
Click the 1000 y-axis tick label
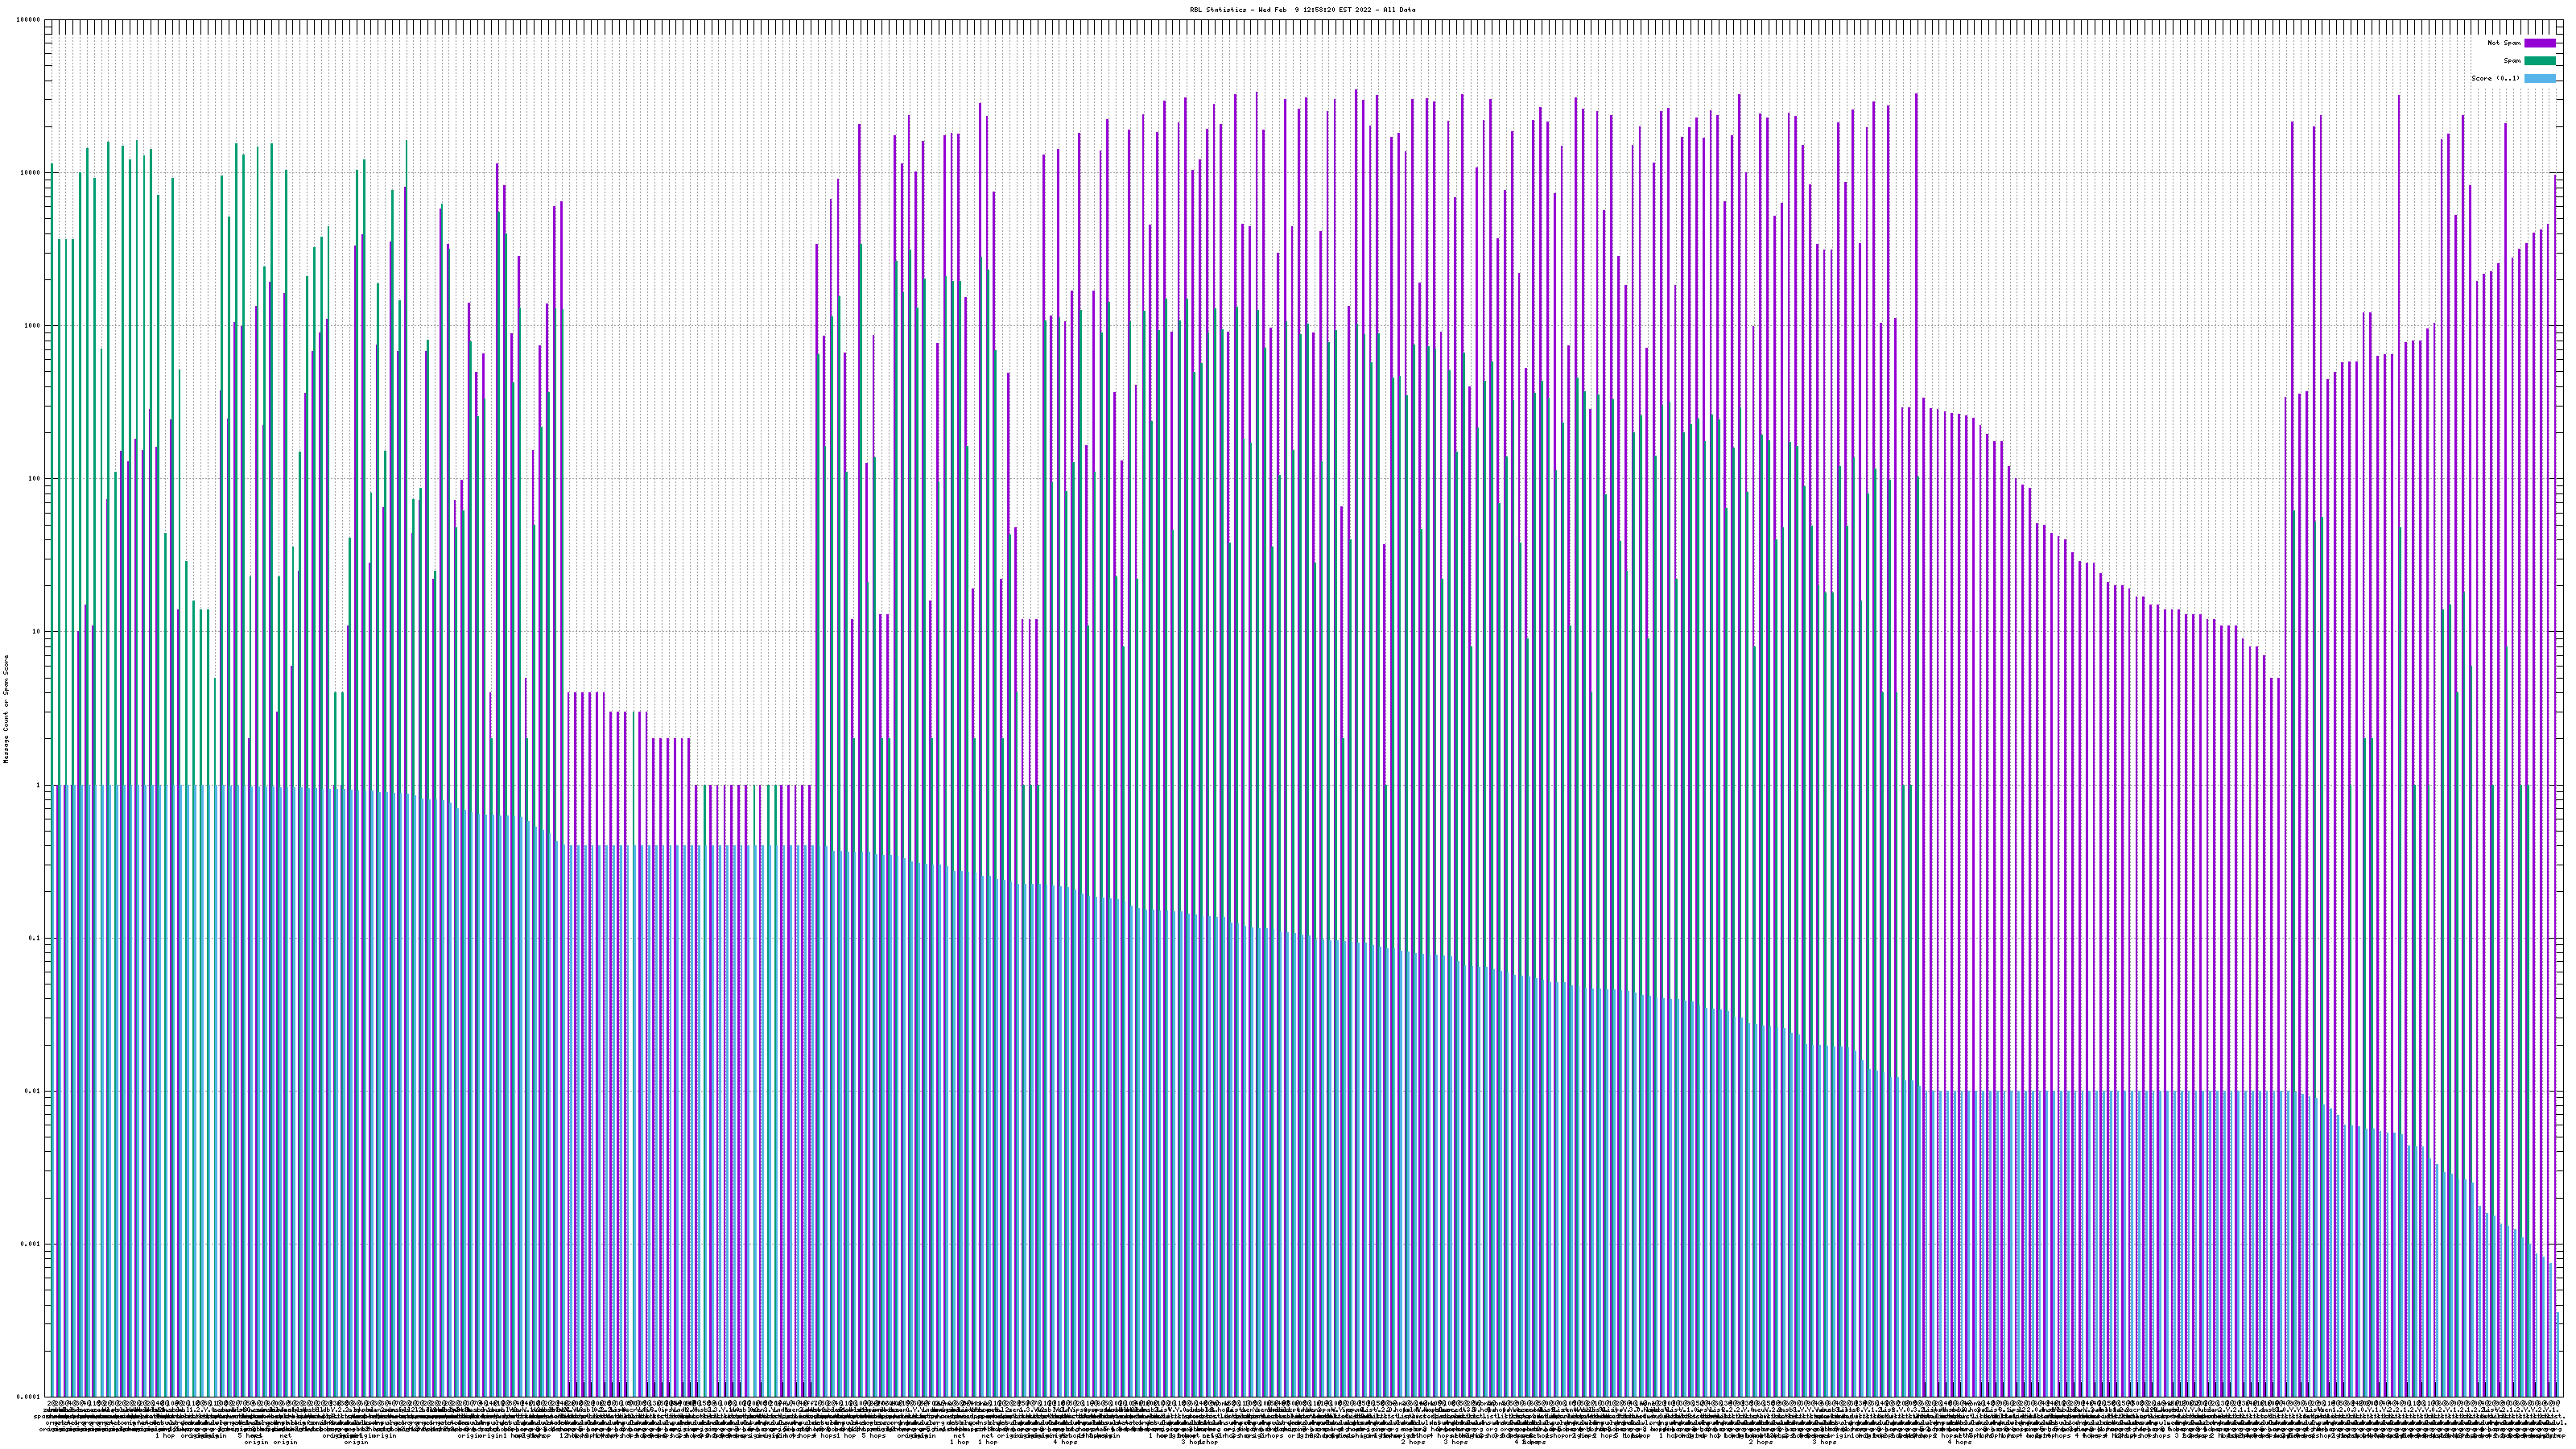32,325
